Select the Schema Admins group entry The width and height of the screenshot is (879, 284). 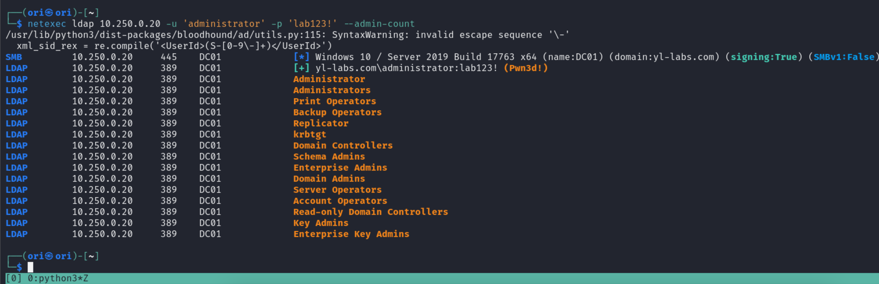(329, 156)
